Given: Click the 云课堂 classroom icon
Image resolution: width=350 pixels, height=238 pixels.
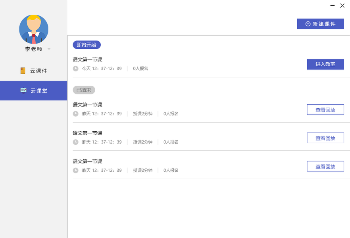Looking at the screenshot, I should pos(23,90).
